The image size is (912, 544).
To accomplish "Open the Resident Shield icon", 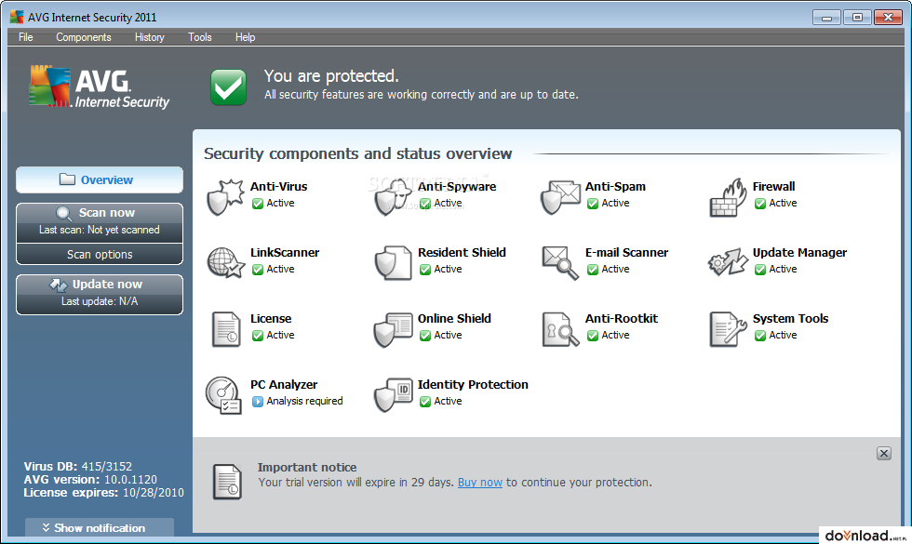I will coord(393,262).
